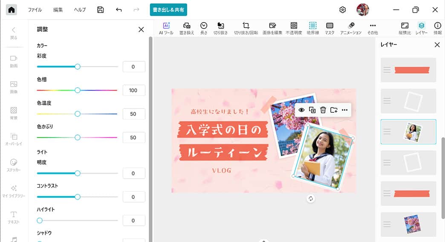
Task: Open the ファイル menu
Action: coord(35,10)
